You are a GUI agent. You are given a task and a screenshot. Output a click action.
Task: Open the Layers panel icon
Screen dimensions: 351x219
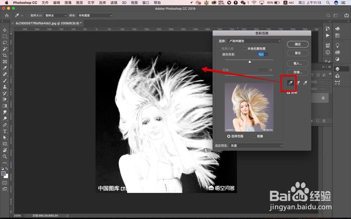pos(338,69)
